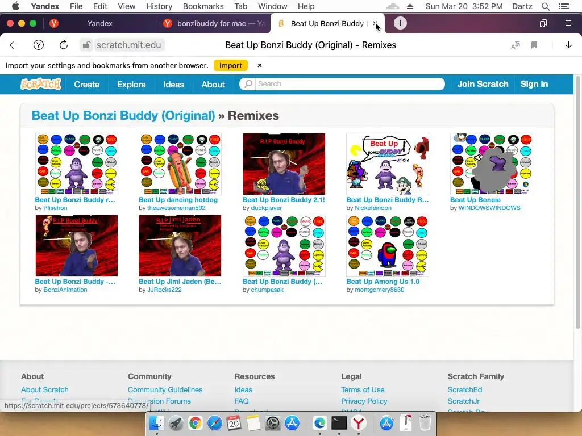Open Calendar in the Dock
The image size is (582, 436).
(234, 423)
